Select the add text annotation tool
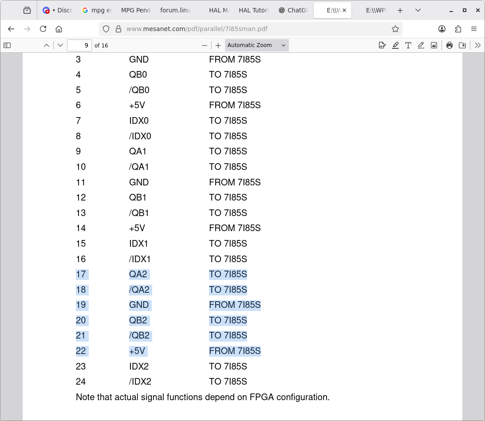Screen dimensions: 485x421 point(408,45)
